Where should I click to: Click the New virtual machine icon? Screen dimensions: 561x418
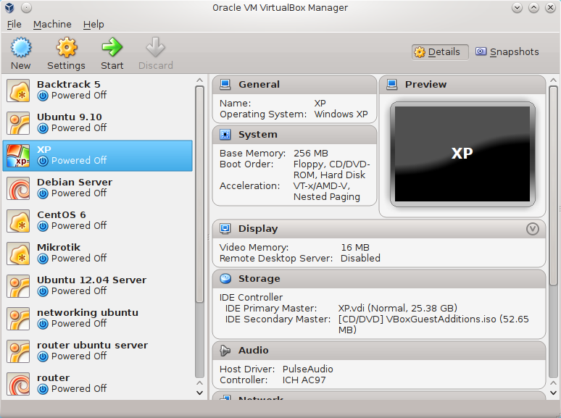tap(21, 49)
